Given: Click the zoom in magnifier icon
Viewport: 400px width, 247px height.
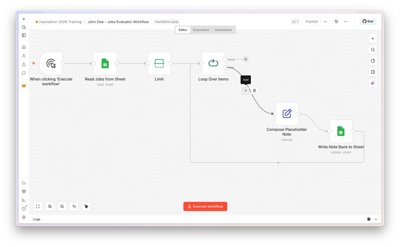Looking at the screenshot, I should point(50,206).
